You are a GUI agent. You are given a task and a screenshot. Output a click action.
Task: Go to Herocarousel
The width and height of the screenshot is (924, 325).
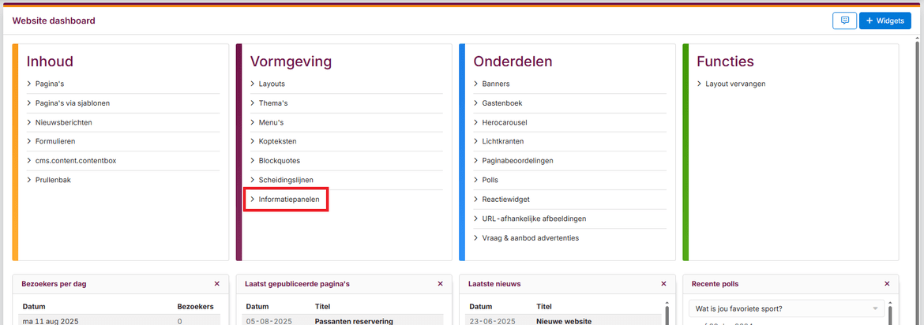click(504, 122)
